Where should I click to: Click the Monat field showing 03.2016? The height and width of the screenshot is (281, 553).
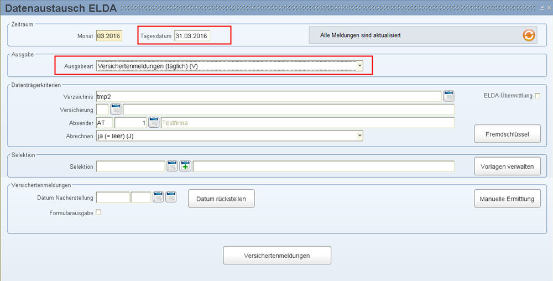[x=109, y=36]
